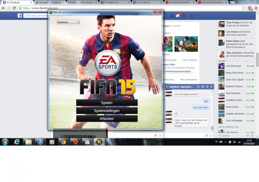Viewport: 259px width, 182px height.
Task: Reload the Facebook page
Action: pyautogui.click(x=14, y=8)
